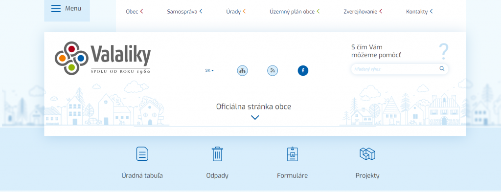The height and width of the screenshot is (192, 501).
Task: Click down chevron under Oficiálna stránka obce
Action: (x=254, y=118)
